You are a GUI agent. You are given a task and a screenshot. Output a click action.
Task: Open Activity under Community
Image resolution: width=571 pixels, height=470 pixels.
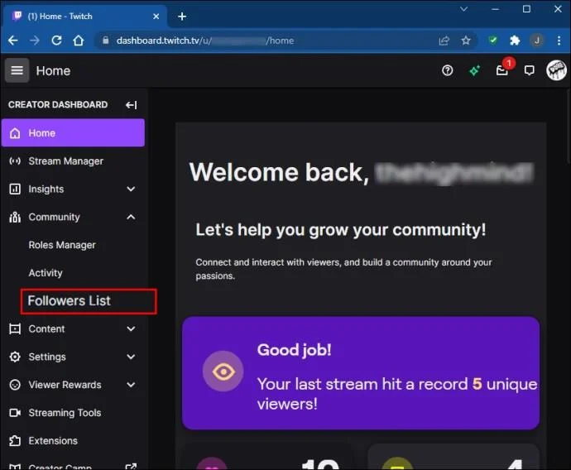46,273
